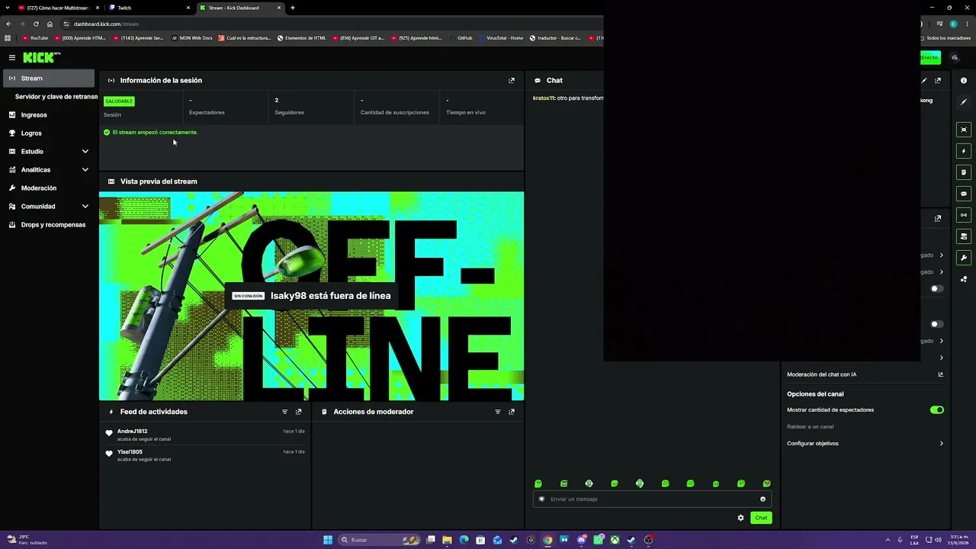Image resolution: width=976 pixels, height=549 pixels.
Task: Click the offline stream preview image
Action: tap(311, 296)
